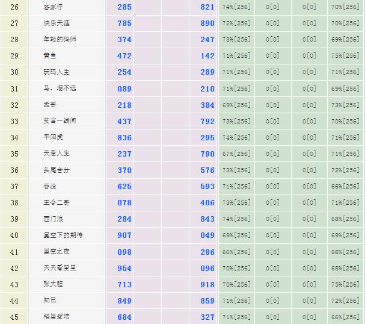365x324 pixels.
Task: Open the entry 年轻的码师
Action: tap(60, 40)
